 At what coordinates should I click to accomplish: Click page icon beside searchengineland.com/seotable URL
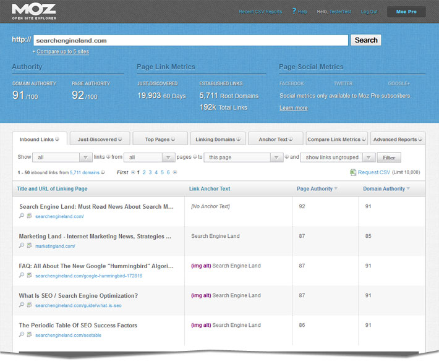29,334
